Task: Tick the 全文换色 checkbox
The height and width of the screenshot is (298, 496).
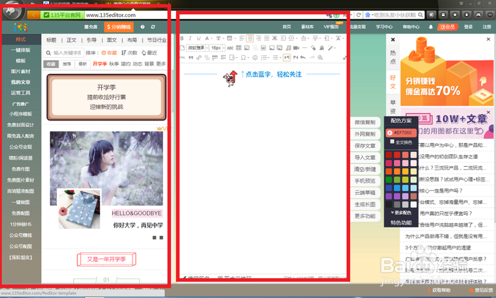Action: coord(392,142)
